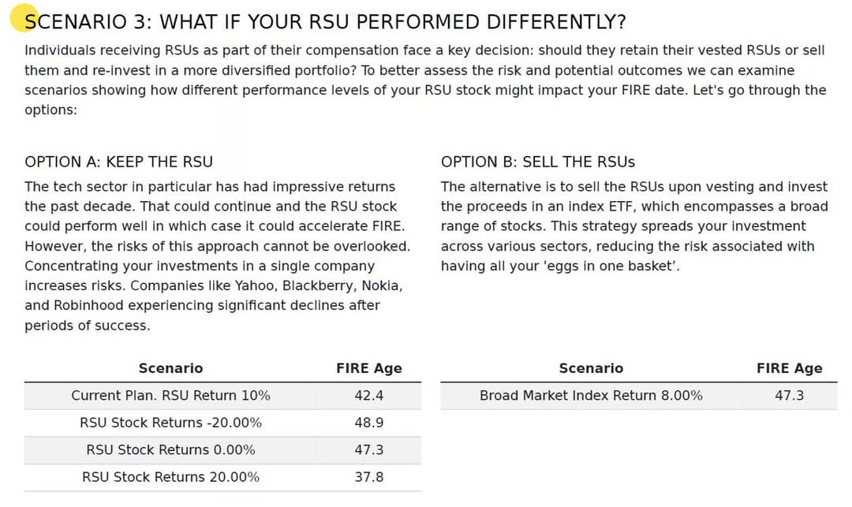Click the Scenario column header under Option A
Image resolution: width=852 pixels, height=507 pixels.
coord(170,368)
